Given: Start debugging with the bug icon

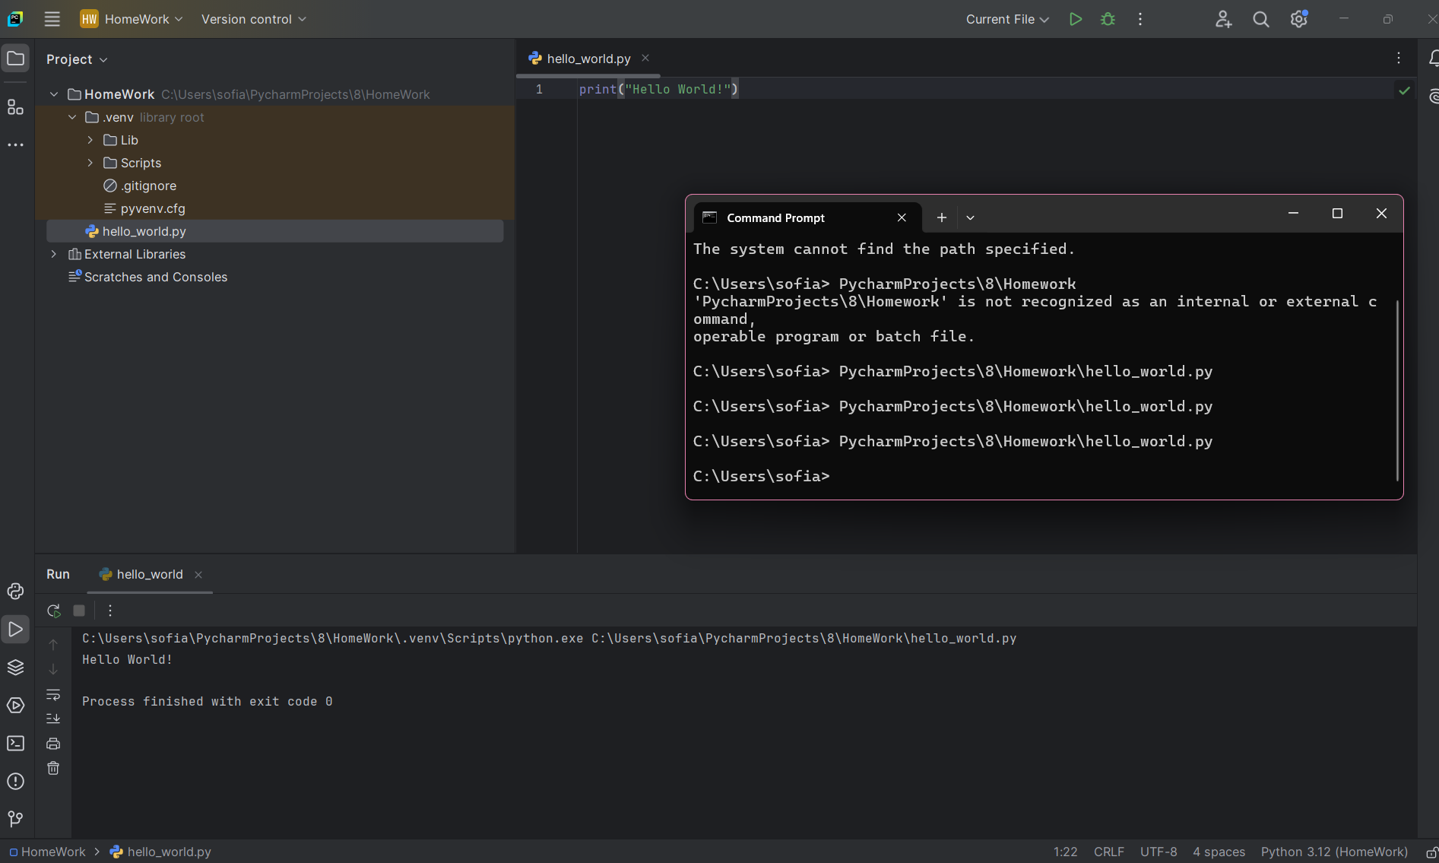Looking at the screenshot, I should (x=1108, y=19).
